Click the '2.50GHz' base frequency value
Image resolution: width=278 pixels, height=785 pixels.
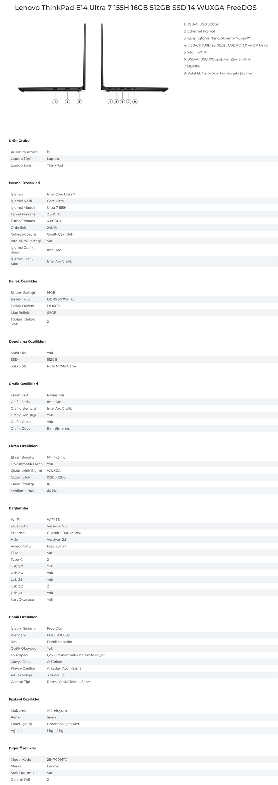click(x=54, y=214)
